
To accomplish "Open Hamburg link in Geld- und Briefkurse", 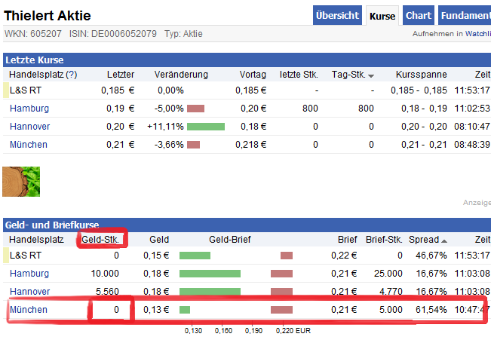I will coord(29,274).
